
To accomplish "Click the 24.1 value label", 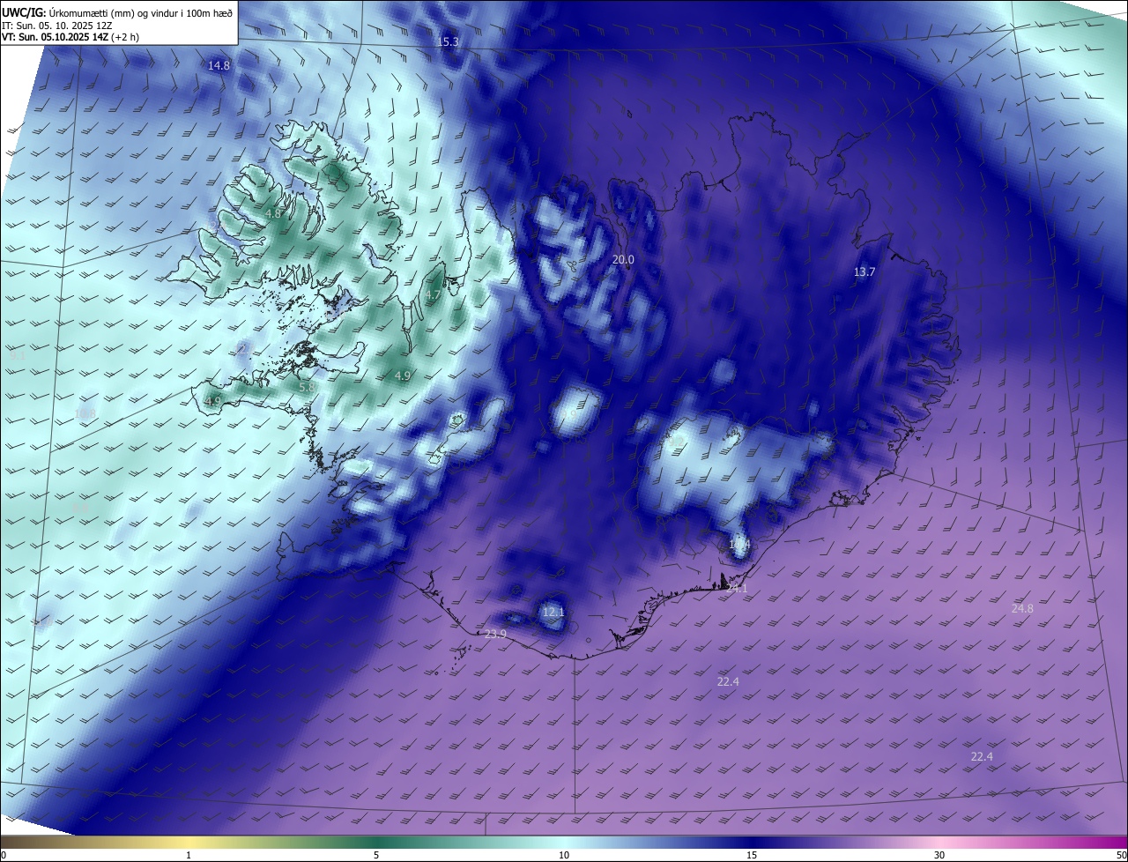I will (x=737, y=589).
